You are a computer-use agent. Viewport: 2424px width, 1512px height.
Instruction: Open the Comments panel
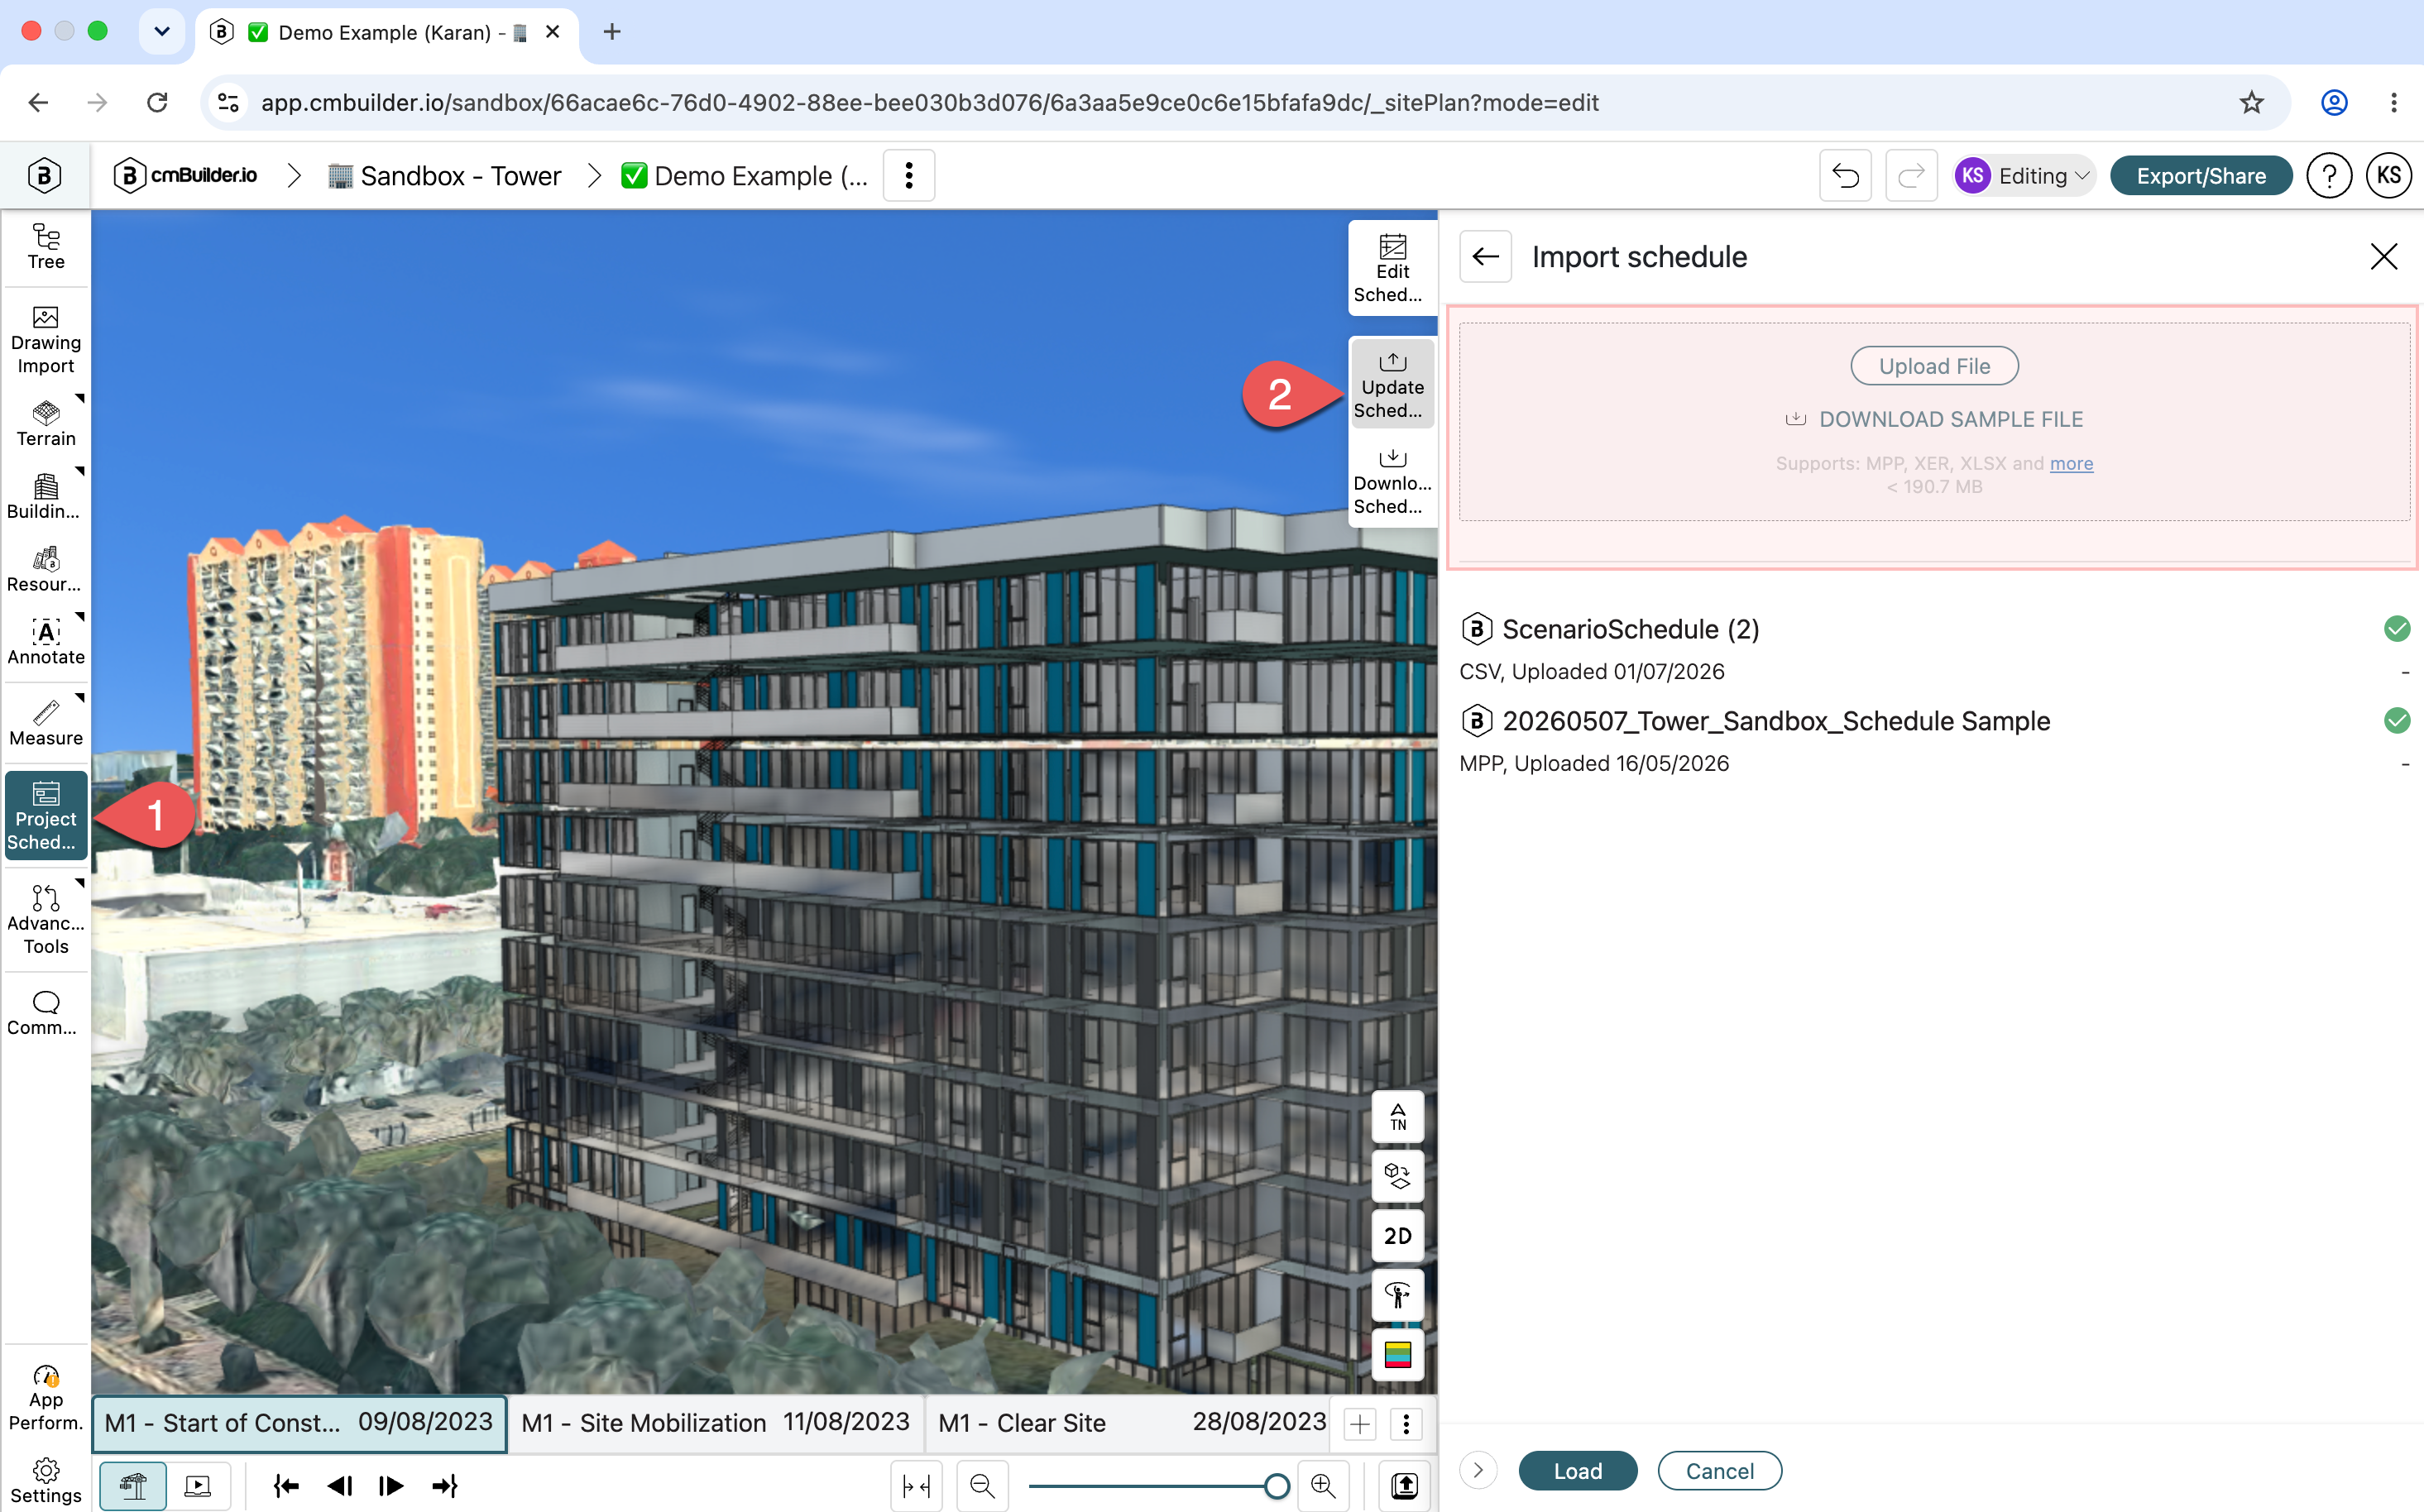[46, 1013]
